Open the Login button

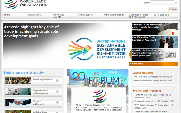click(x=173, y=9)
